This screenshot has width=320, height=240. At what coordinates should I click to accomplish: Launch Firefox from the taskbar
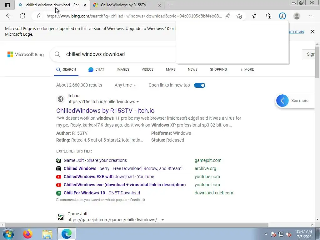point(28,234)
